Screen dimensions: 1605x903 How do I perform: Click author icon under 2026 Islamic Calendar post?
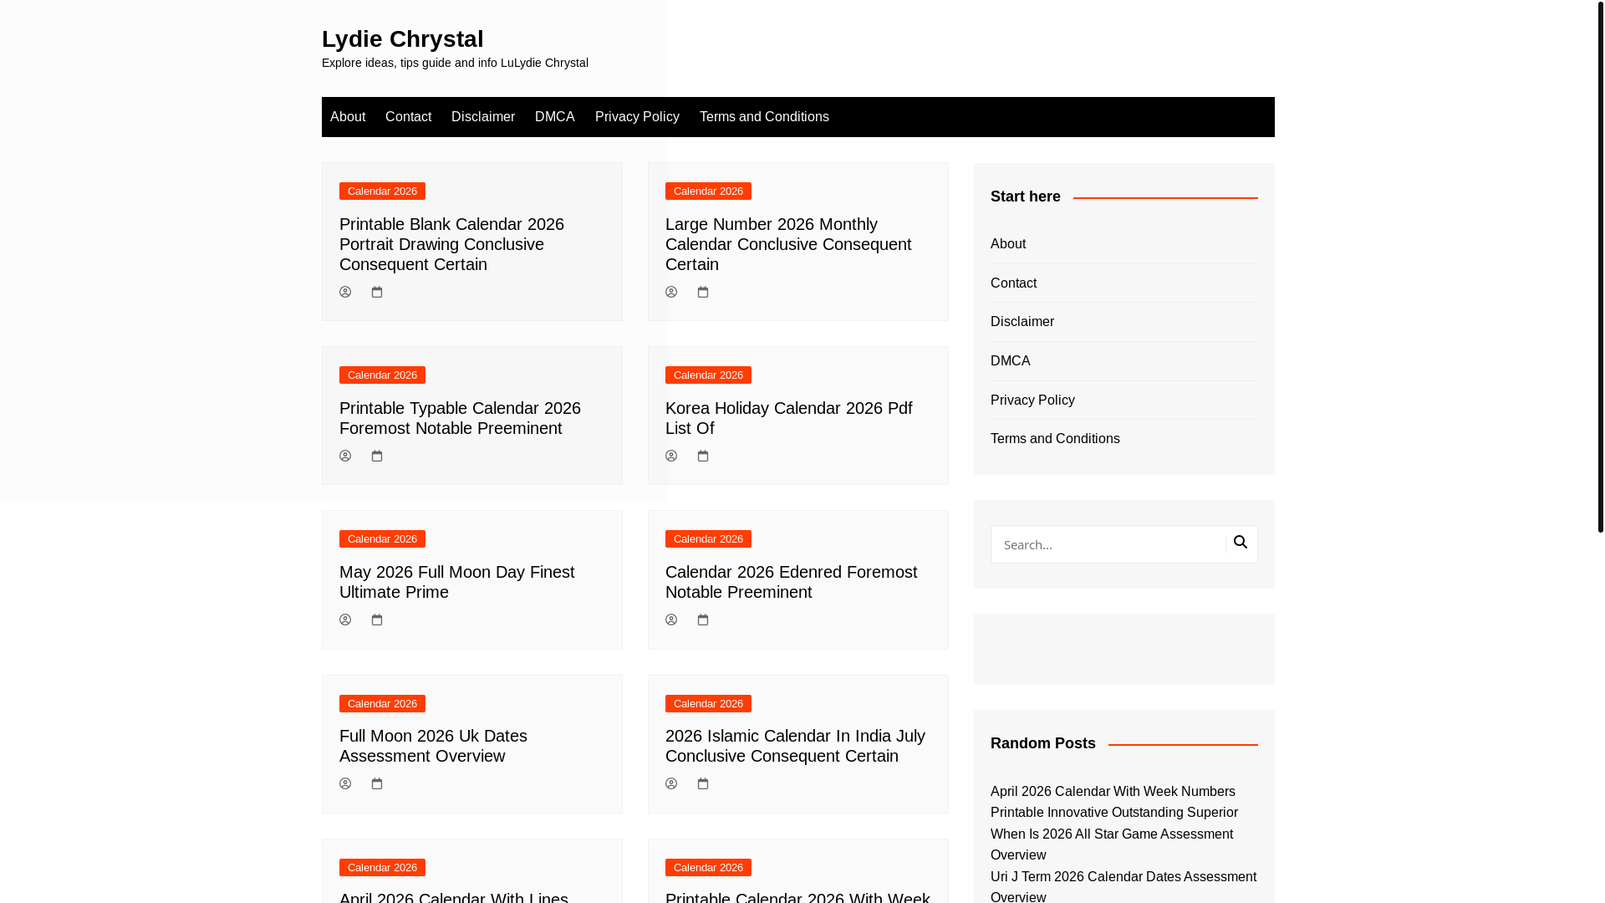(671, 783)
